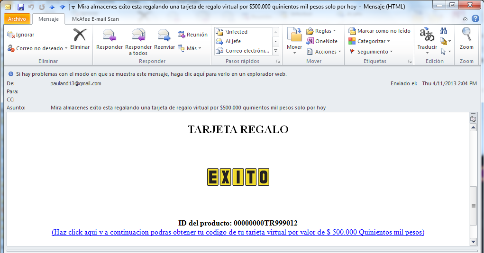Click the icon above the scrollbar
The height and width of the screenshot is (253, 484).
pyautogui.click(x=473, y=118)
